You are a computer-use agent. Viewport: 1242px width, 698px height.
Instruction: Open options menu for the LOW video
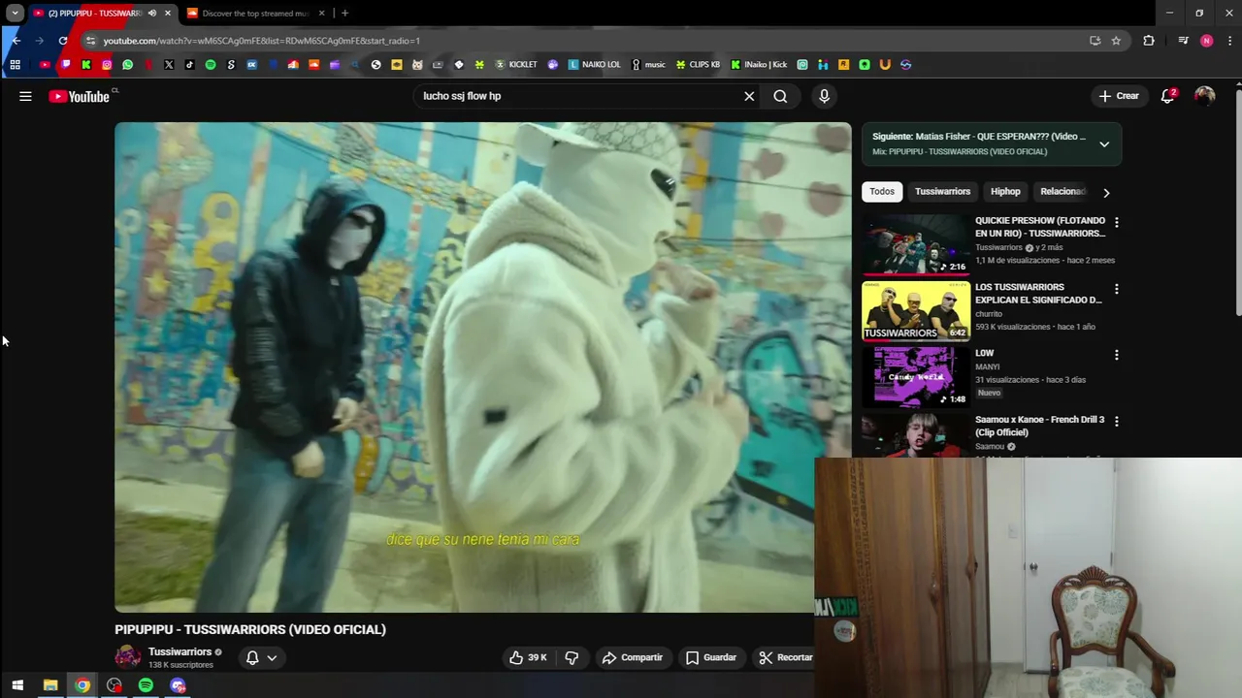coord(1116,355)
